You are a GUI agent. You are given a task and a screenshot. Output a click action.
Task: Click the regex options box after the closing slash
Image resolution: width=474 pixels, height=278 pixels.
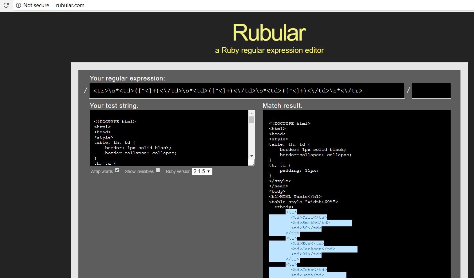pyautogui.click(x=431, y=91)
